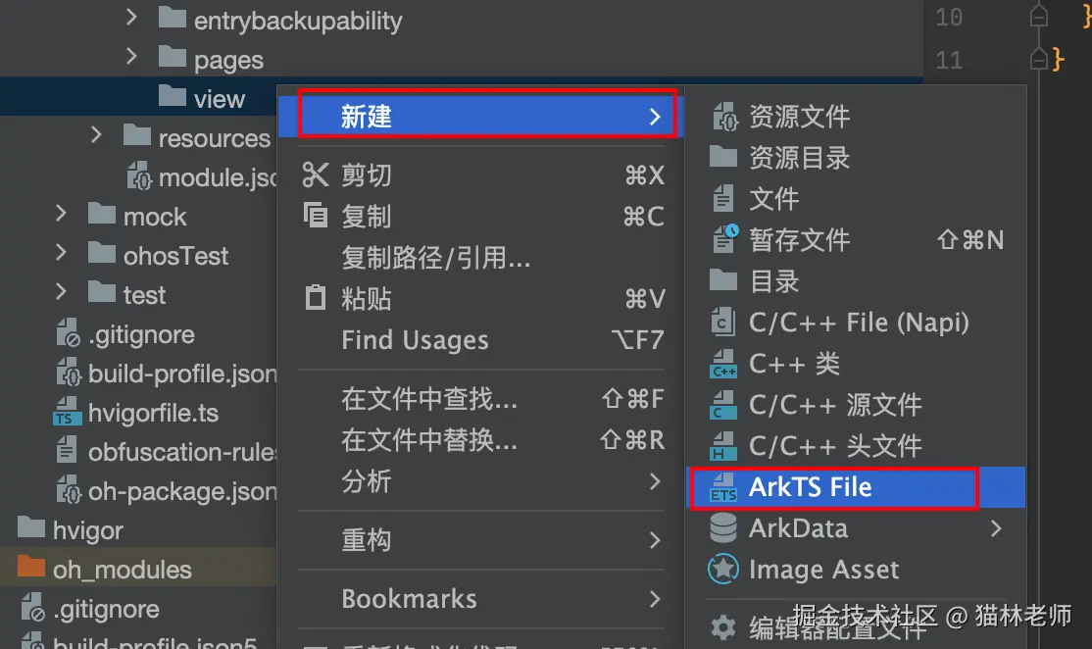Click the oh-package.json file icon

point(69,489)
